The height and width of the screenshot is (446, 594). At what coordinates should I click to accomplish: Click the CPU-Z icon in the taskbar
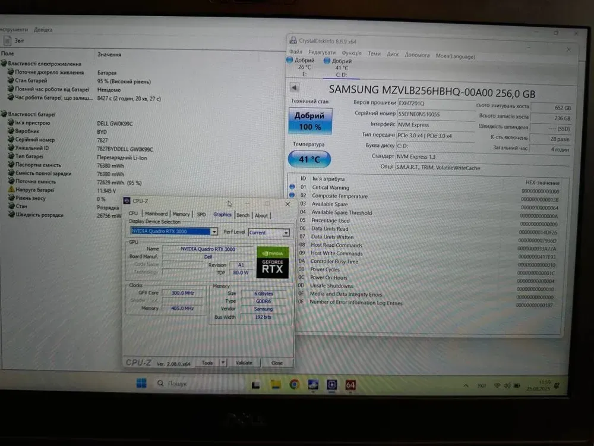(332, 385)
